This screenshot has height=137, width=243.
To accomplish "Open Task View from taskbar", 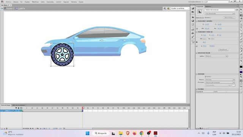I will point(113,133).
